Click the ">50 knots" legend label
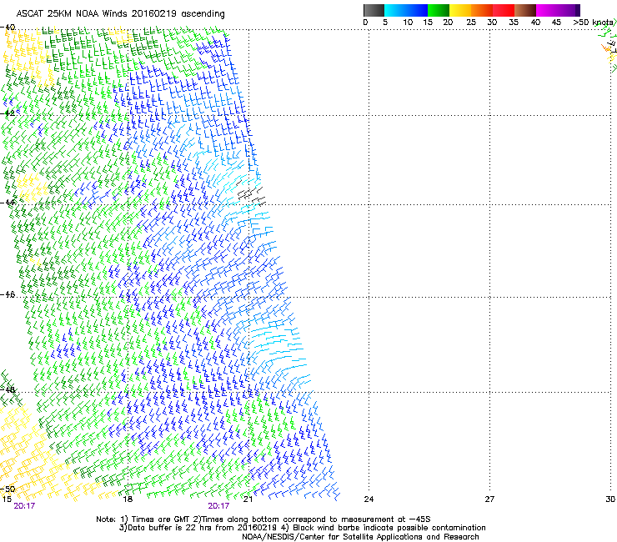 593,23
